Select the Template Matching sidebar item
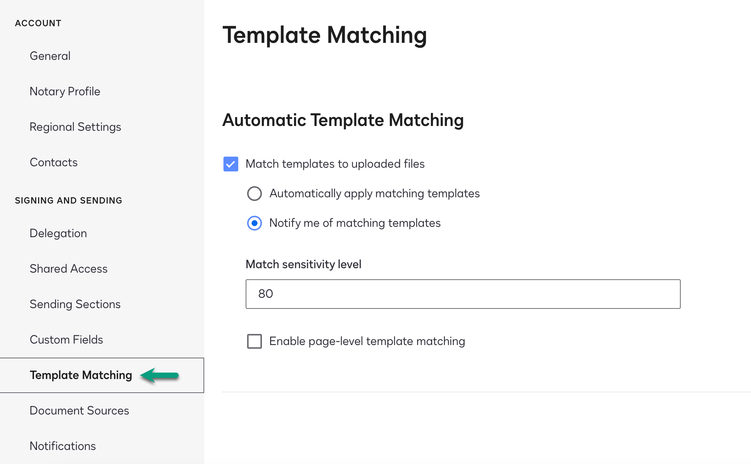Image resolution: width=751 pixels, height=464 pixels. [81, 375]
